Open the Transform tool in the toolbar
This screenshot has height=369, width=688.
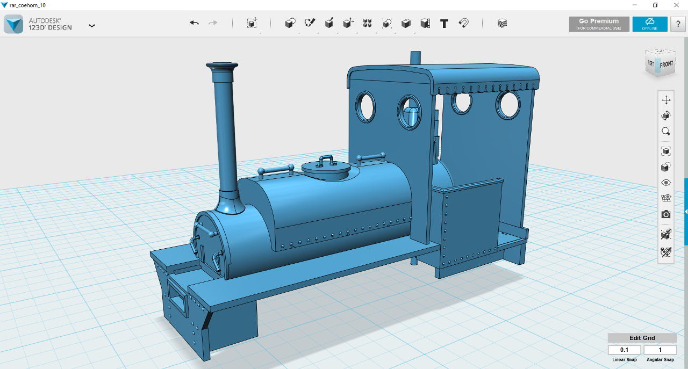point(252,23)
